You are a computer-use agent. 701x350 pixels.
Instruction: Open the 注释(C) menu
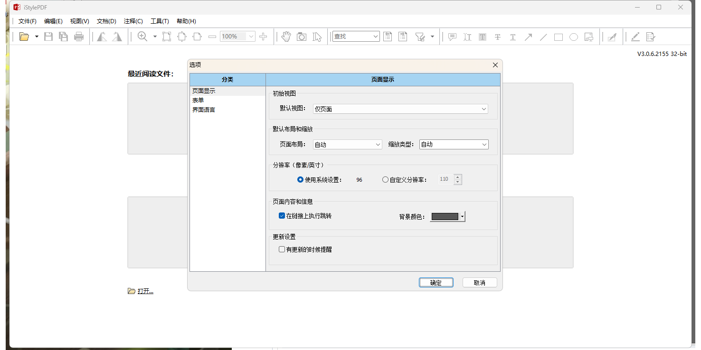(133, 21)
